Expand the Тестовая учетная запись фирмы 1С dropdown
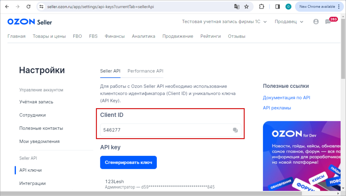This screenshot has height=196, width=346. [x=224, y=22]
